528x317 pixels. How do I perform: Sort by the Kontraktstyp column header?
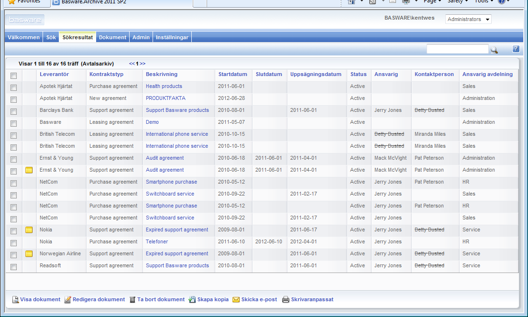pyautogui.click(x=106, y=75)
